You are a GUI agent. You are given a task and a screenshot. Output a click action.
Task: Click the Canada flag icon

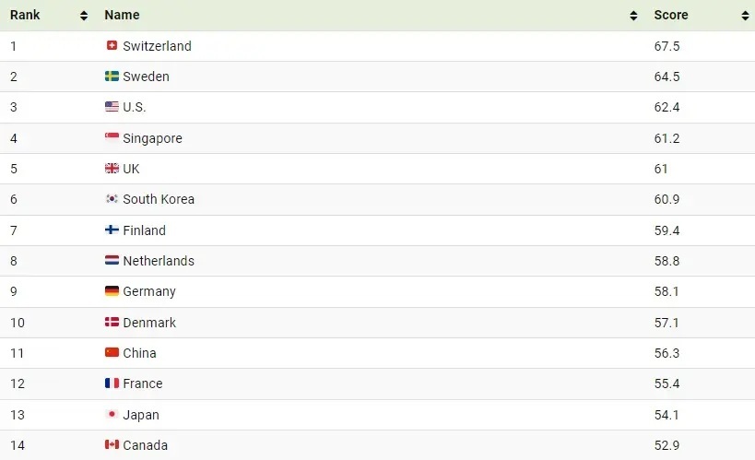(x=112, y=444)
